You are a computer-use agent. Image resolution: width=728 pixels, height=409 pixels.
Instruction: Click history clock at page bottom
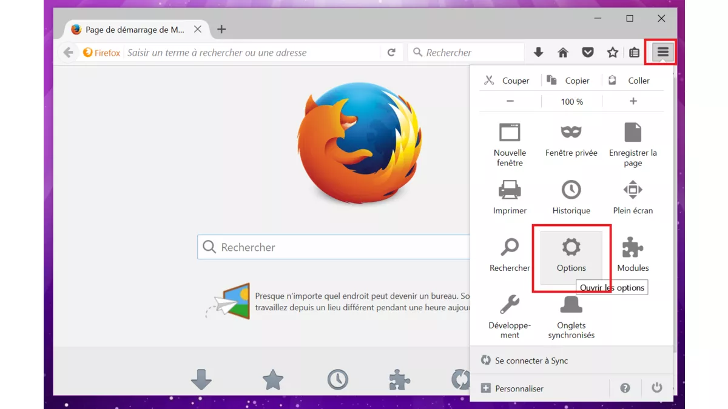338,380
